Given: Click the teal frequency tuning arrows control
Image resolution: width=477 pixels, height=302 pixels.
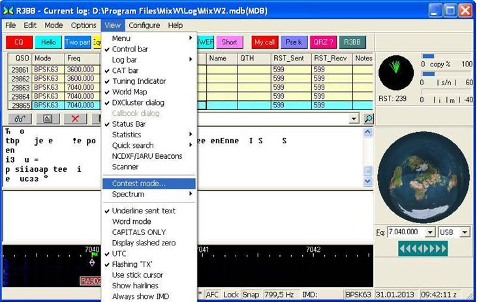Looking at the screenshot, I should (423, 248).
